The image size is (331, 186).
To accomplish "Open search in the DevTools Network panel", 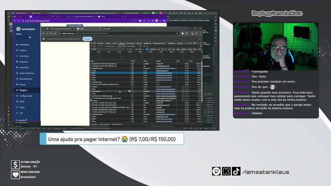I will (x=102, y=46).
